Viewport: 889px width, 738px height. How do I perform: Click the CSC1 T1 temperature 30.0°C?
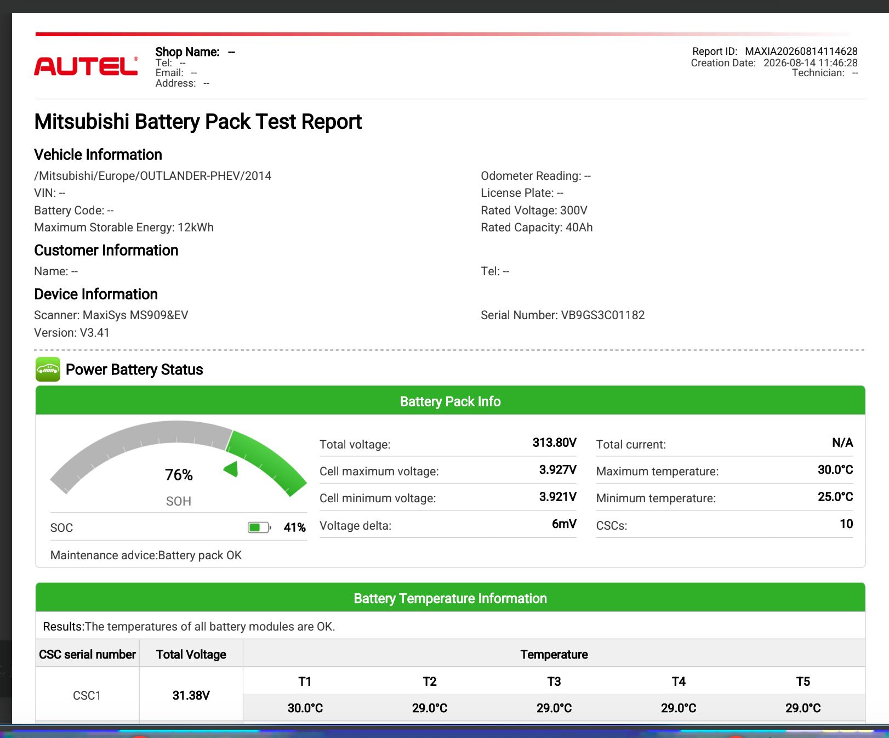tap(305, 708)
